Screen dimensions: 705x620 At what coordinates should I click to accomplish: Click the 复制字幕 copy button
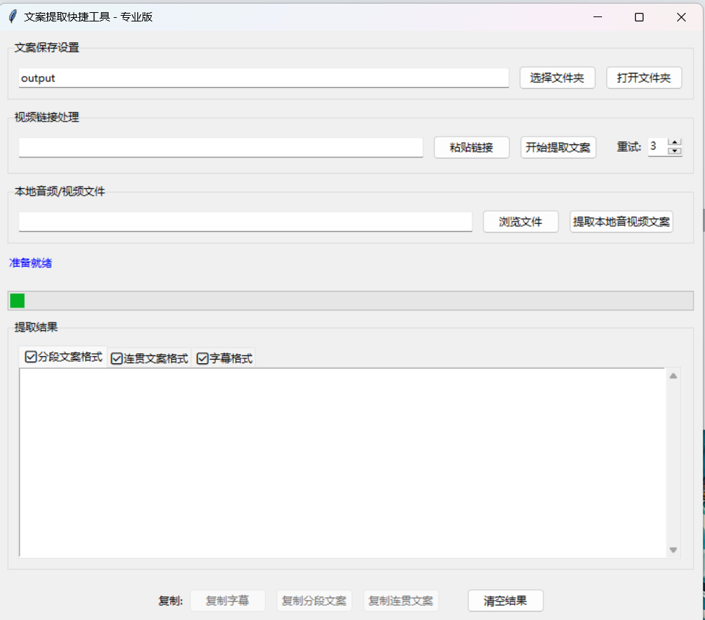point(227,600)
